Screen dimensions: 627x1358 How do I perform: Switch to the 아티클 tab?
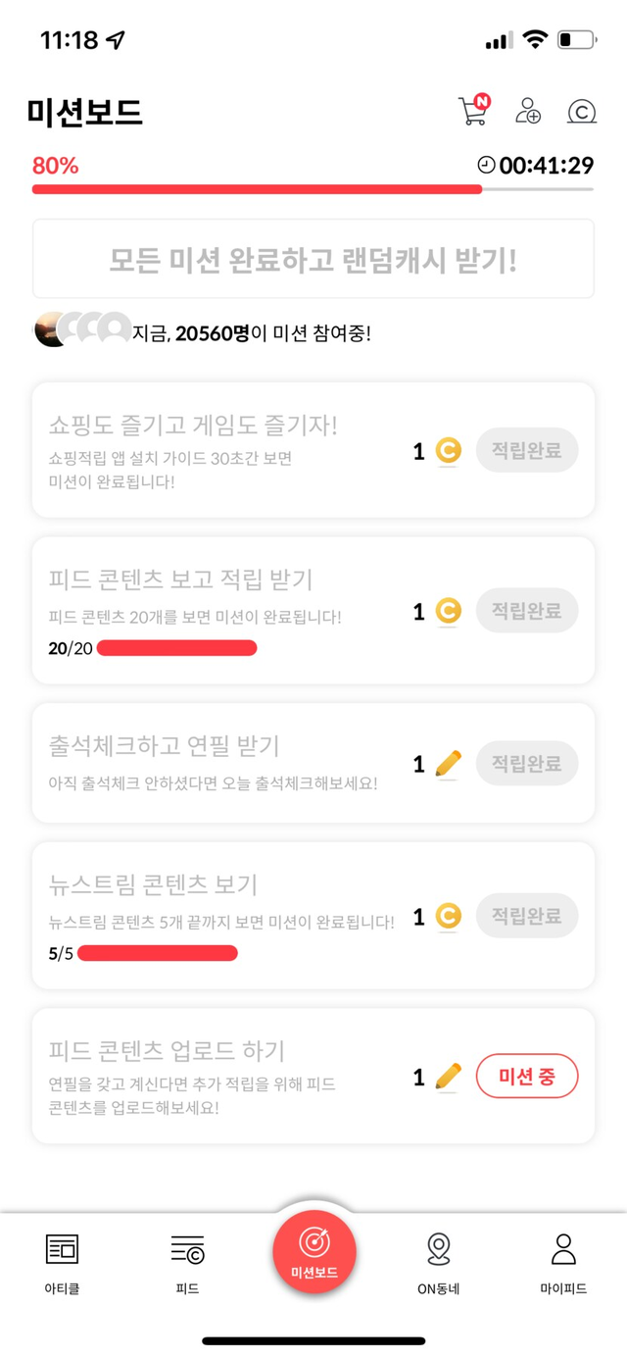click(62, 1264)
